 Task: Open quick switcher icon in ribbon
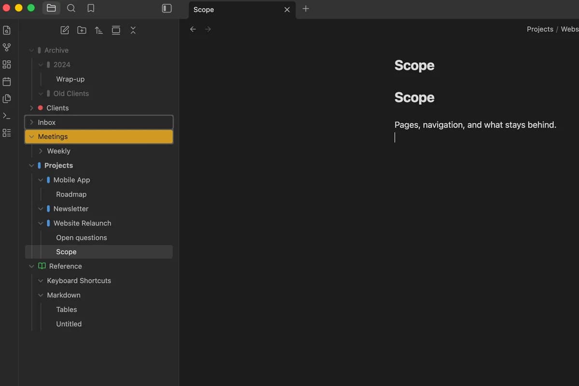(x=7, y=30)
